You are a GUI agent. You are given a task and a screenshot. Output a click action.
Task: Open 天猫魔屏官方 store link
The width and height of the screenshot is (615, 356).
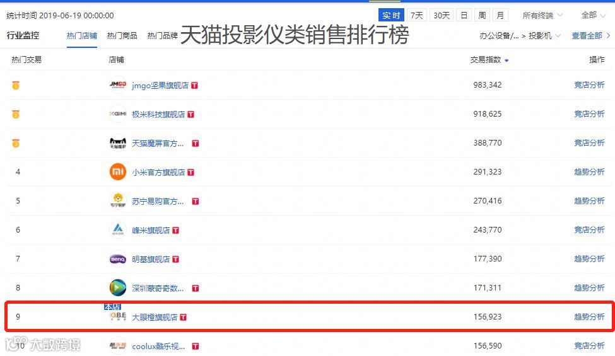(x=158, y=143)
